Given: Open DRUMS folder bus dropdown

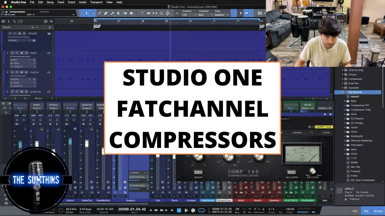Looking at the screenshot, I should tap(19, 40).
